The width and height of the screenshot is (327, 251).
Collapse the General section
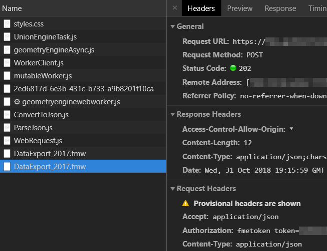click(172, 26)
